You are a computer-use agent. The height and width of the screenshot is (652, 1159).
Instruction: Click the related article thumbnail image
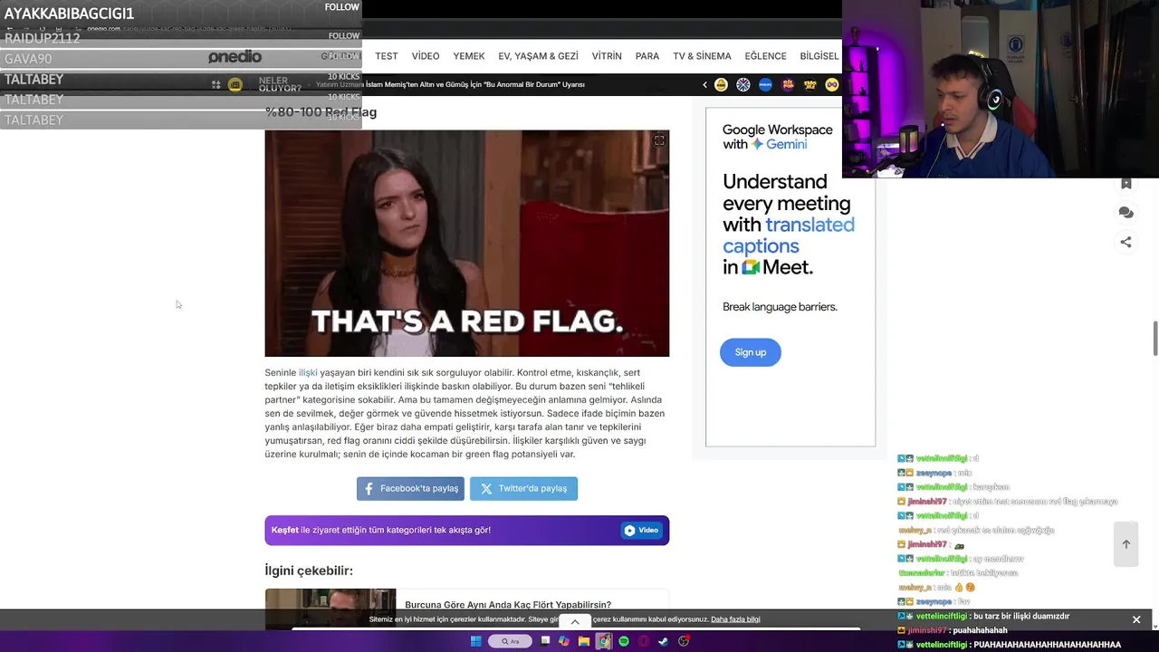[x=330, y=609]
